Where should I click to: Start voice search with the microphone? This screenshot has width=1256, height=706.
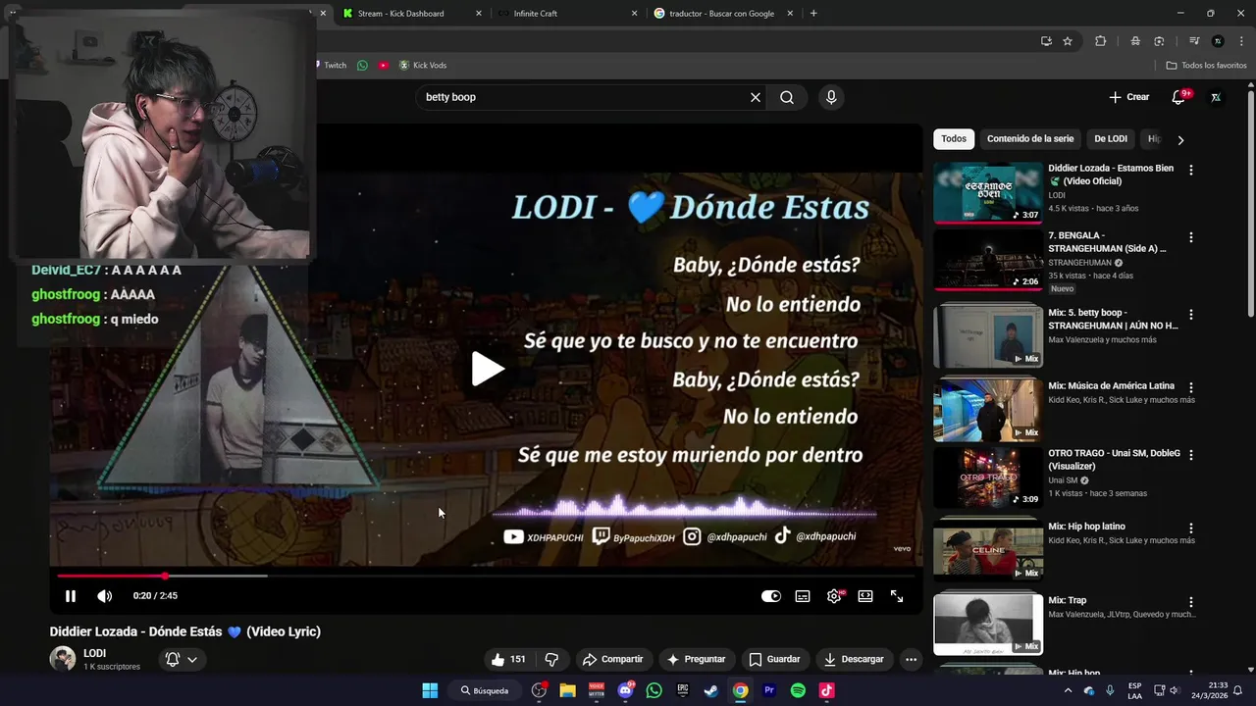click(x=831, y=97)
